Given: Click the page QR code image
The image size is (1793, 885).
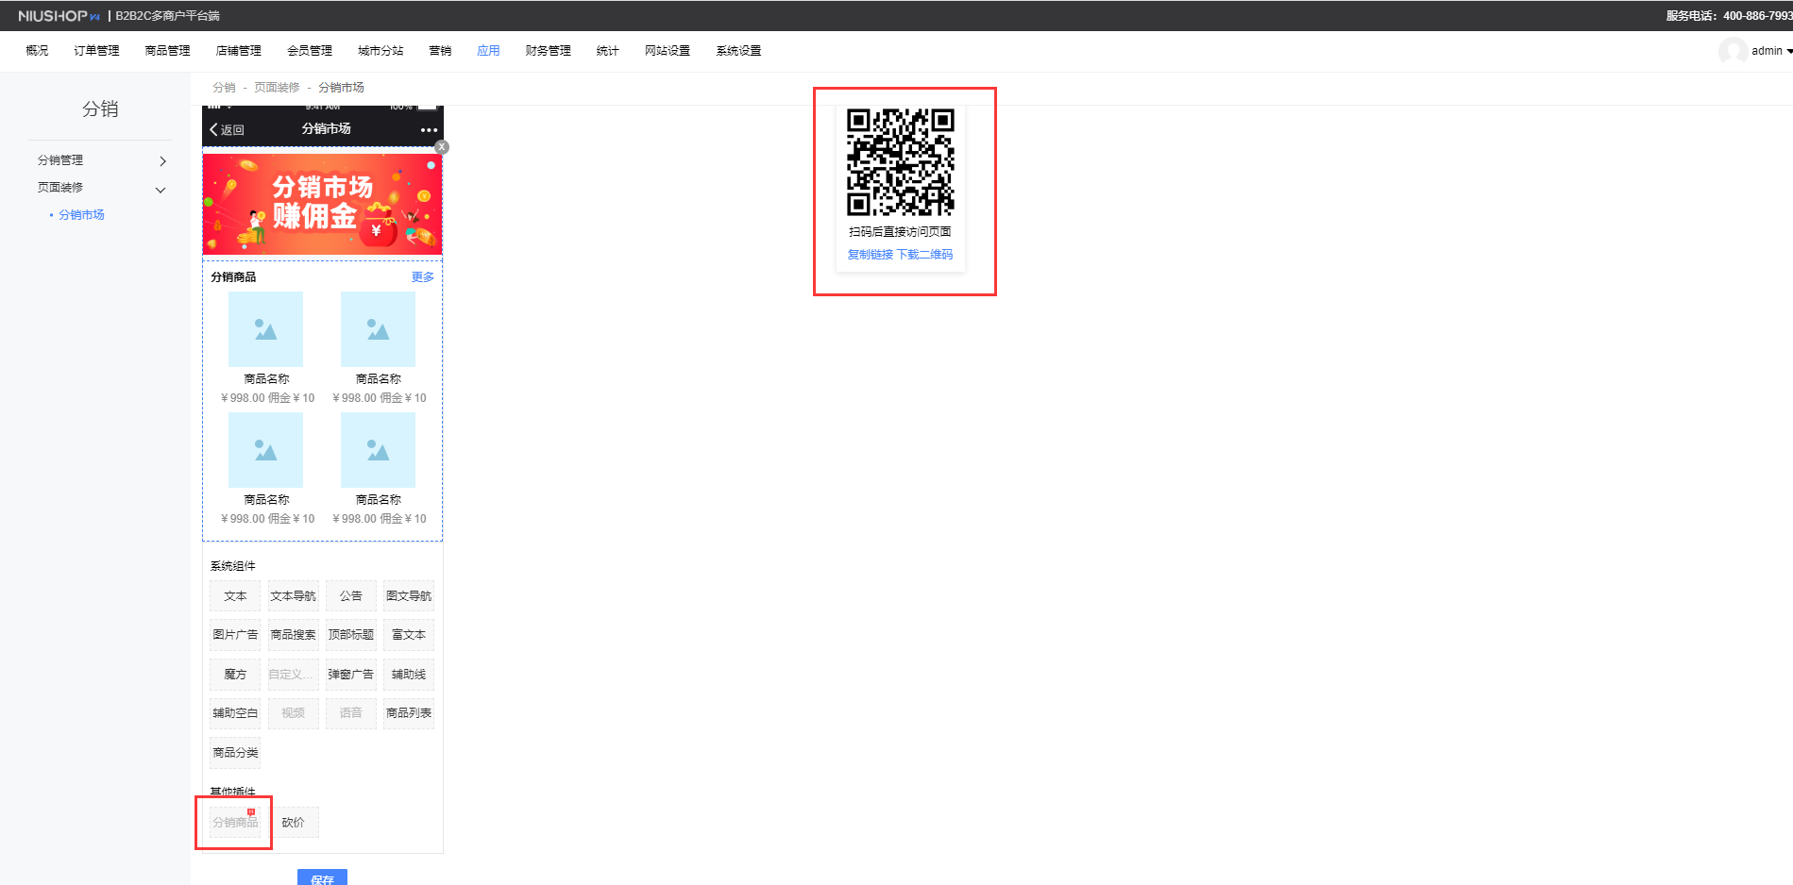Looking at the screenshot, I should (900, 162).
